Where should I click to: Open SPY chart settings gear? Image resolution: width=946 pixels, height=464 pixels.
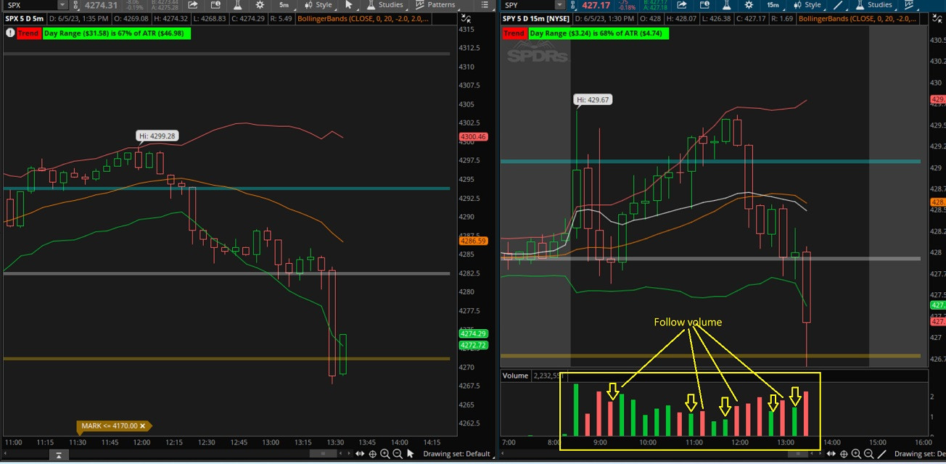click(x=749, y=5)
